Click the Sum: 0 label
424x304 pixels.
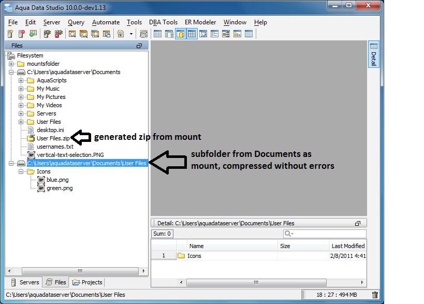162,234
